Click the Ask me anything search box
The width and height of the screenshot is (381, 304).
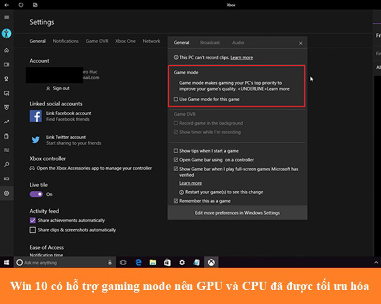pyautogui.click(x=60, y=262)
